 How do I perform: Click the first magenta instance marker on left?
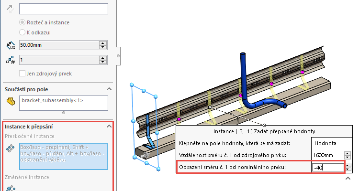click(179, 119)
